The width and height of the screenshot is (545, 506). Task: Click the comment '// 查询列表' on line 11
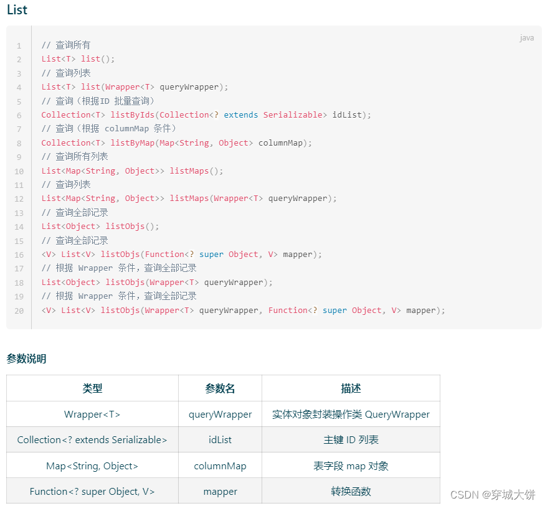66,185
